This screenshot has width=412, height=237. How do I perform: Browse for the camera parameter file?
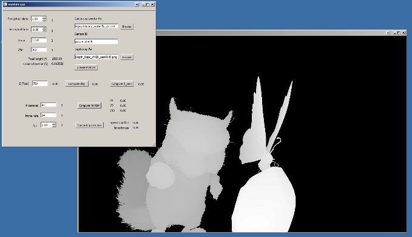point(127,27)
